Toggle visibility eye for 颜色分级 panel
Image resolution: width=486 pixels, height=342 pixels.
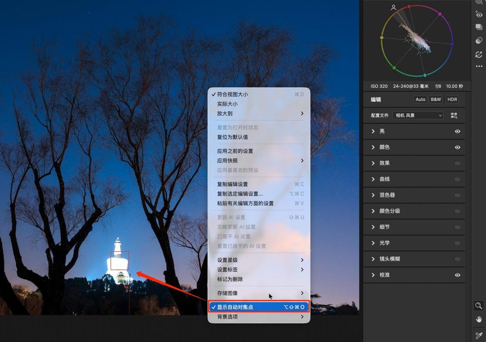click(458, 211)
